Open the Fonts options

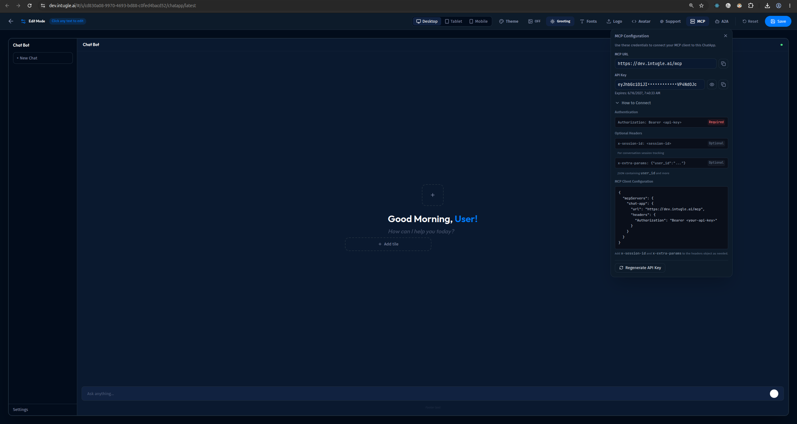click(x=588, y=21)
